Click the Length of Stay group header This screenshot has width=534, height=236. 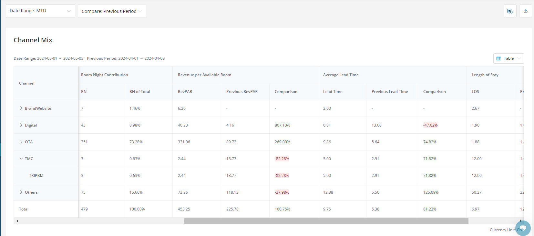(485, 75)
